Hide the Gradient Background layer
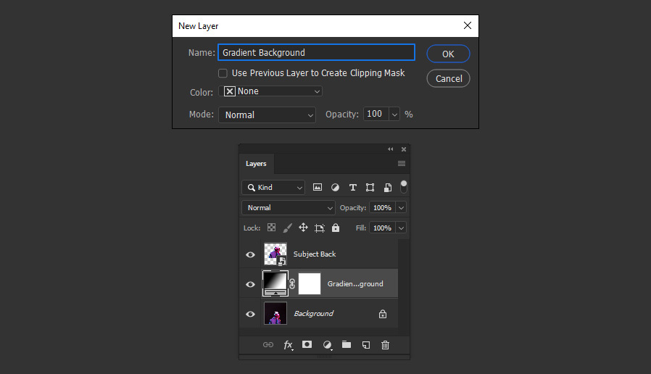Viewport: 651px width, 374px height. [250, 284]
